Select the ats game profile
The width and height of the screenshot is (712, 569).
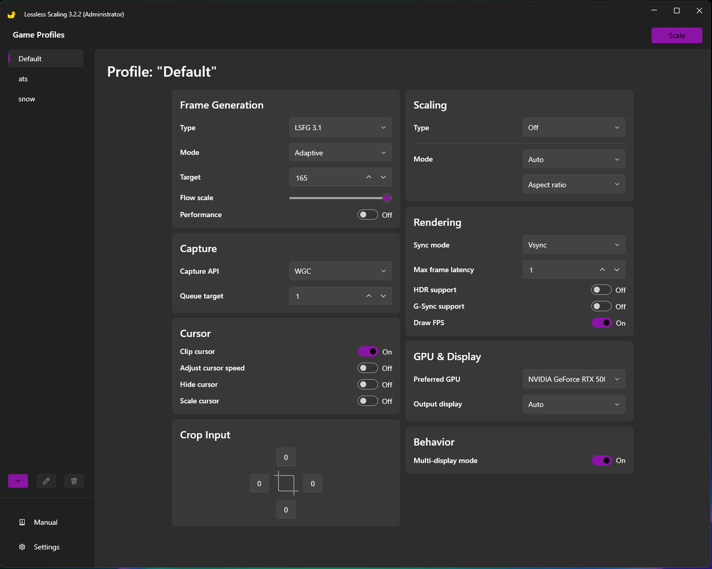46,79
